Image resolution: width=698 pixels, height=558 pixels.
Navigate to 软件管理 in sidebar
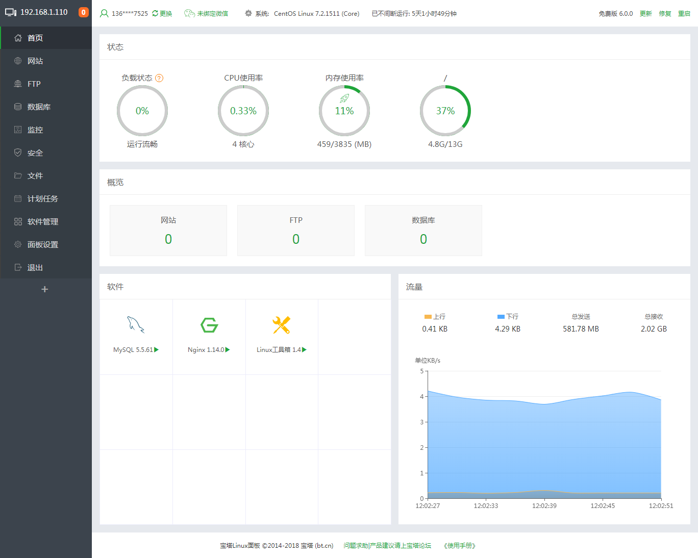46,221
